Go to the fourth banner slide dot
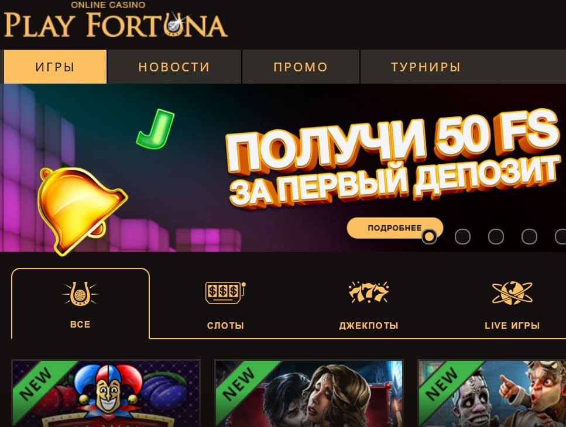 529,236
